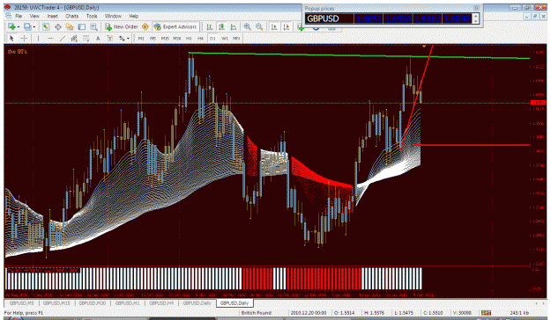The width and height of the screenshot is (551, 320).
Task: Click the Popup prices up/down stepper arrows
Action: pyautogui.click(x=475, y=18)
